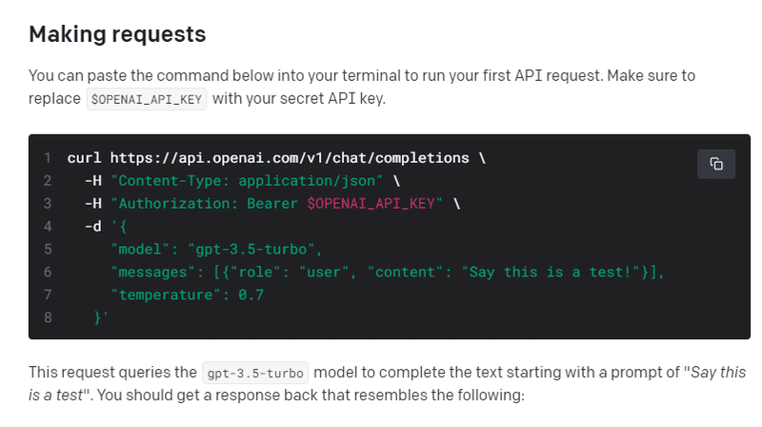Click line number 8 in the gutter
The height and width of the screenshot is (427, 762).
click(46, 318)
